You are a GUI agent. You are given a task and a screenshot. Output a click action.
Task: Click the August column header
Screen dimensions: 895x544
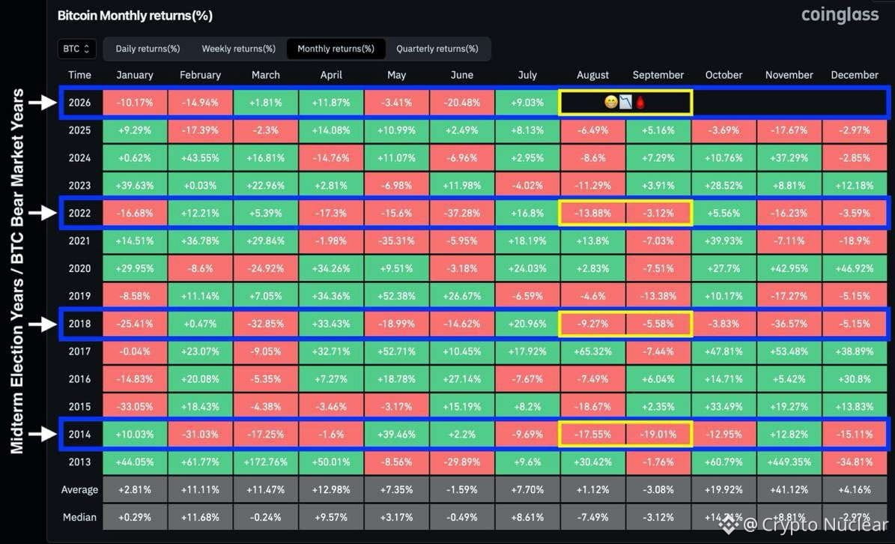pyautogui.click(x=592, y=75)
